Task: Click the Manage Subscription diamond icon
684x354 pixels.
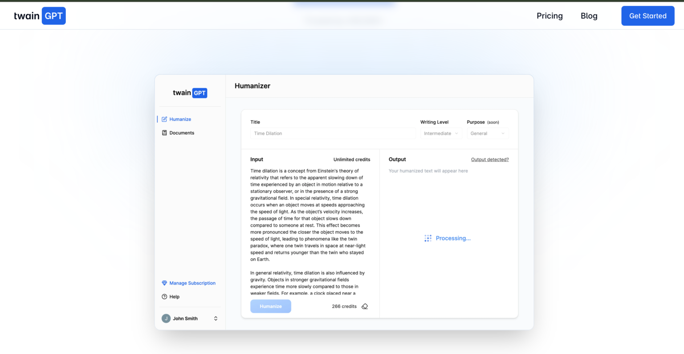Action: coord(164,283)
